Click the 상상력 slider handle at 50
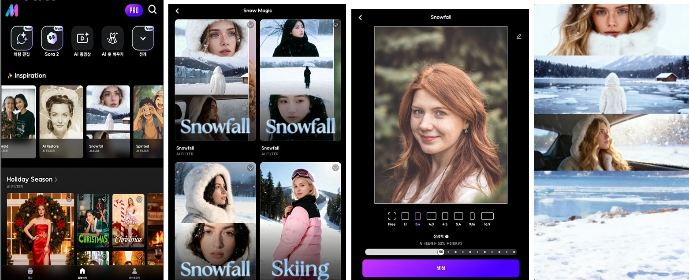689x280 pixels. coord(440,252)
